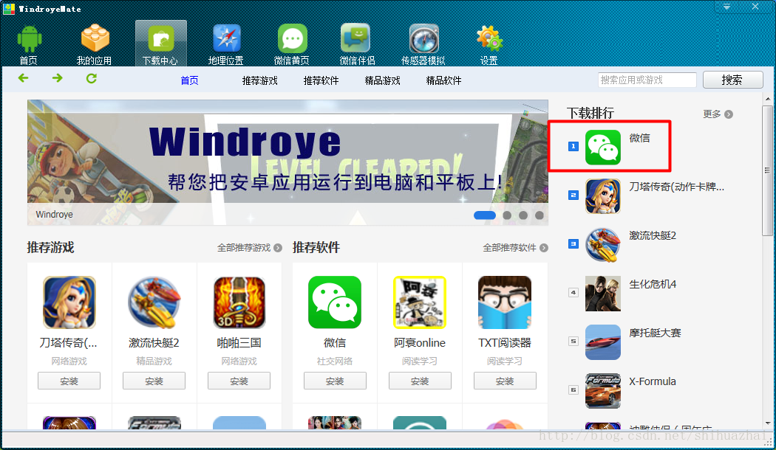Open 刀塔传奇 game icon in 推荐游戏
This screenshot has height=450, width=776.
(x=69, y=302)
